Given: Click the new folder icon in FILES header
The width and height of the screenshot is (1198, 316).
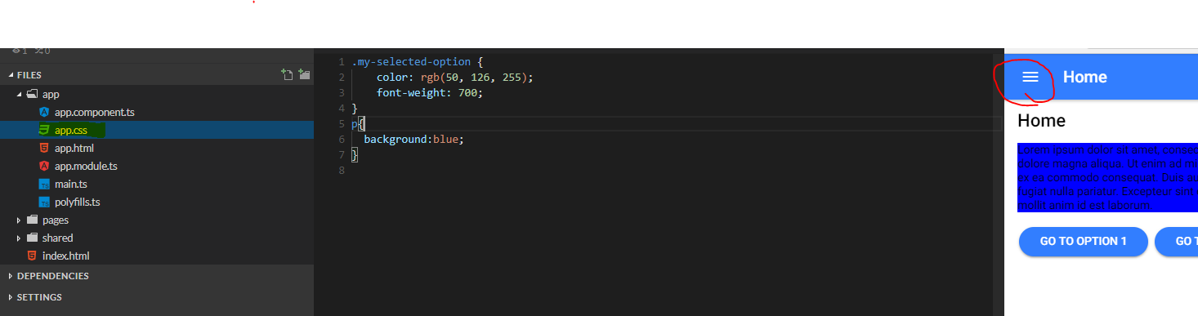Looking at the screenshot, I should pyautogui.click(x=304, y=74).
